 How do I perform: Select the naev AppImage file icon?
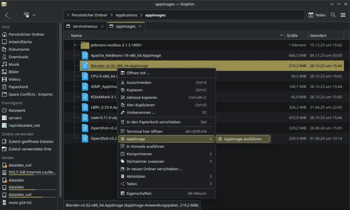pos(85,118)
